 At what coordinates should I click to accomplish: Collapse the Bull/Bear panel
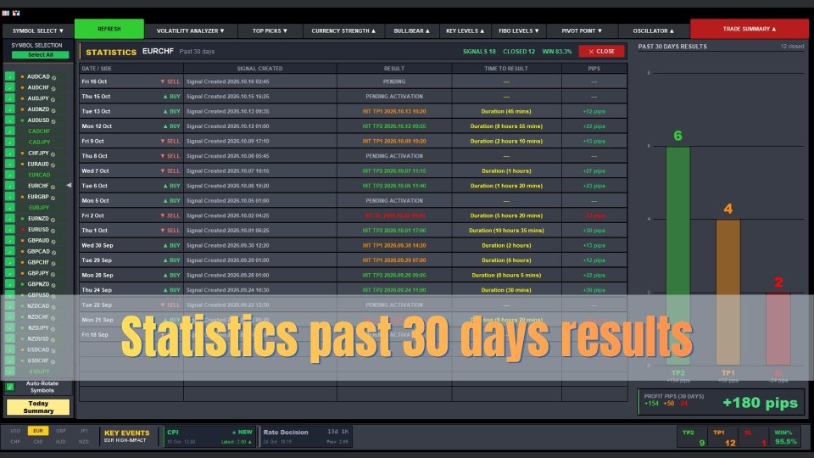(x=412, y=31)
